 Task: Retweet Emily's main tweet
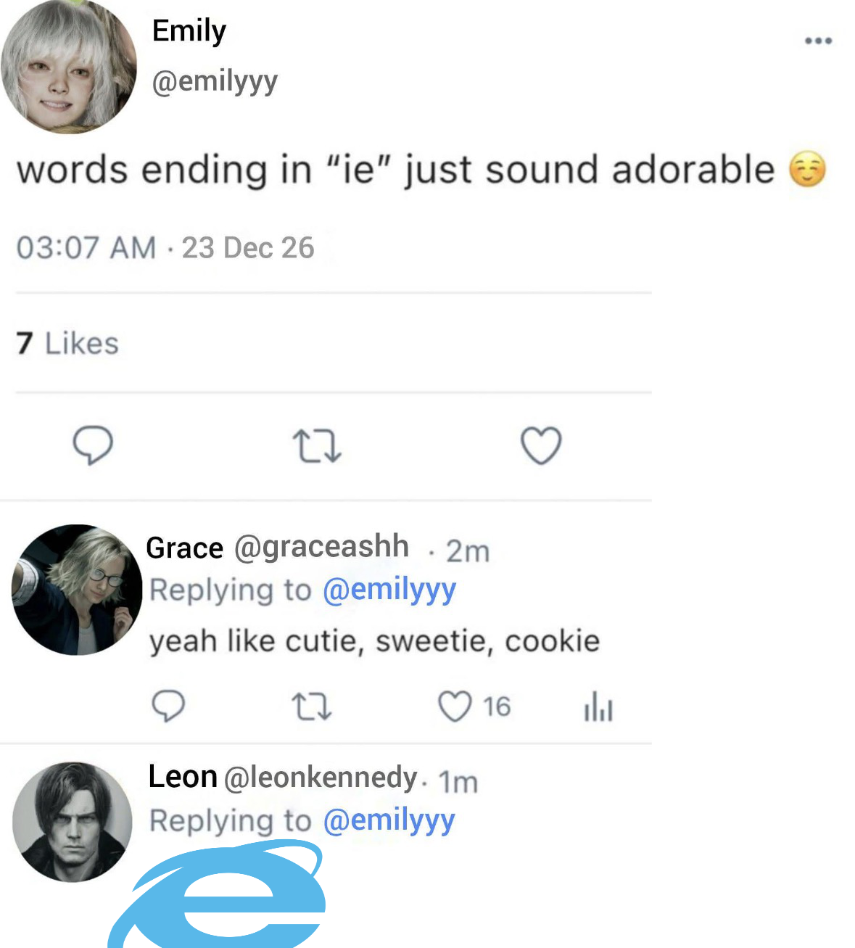(316, 446)
